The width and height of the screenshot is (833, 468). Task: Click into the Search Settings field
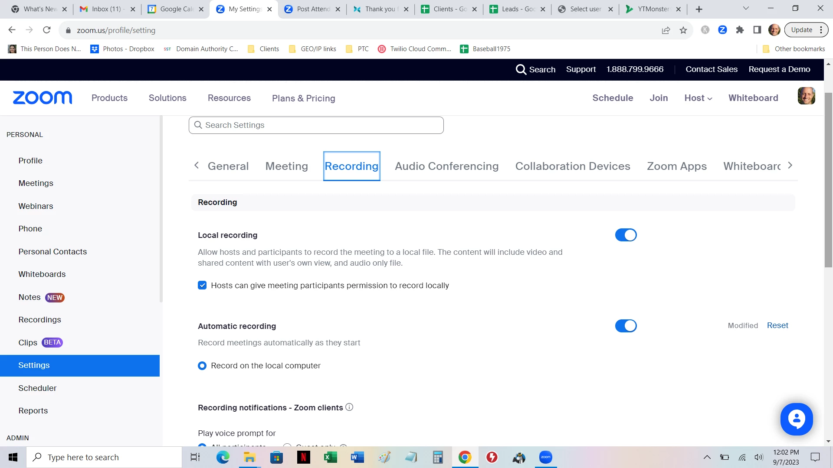coord(316,125)
